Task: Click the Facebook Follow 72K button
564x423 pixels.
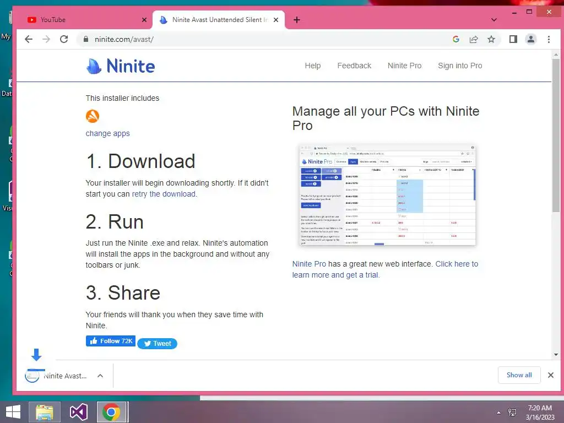Action: (x=110, y=341)
